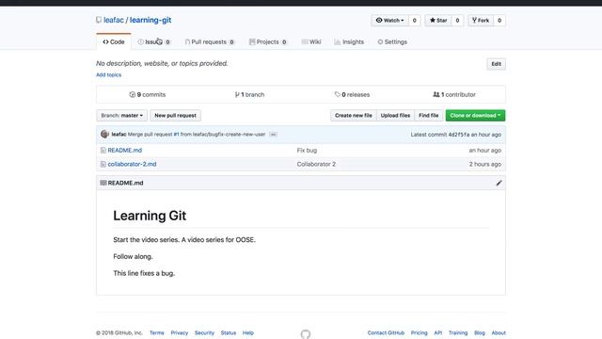602x339 pixels.
Task: Fork the repository
Action: 481,21
